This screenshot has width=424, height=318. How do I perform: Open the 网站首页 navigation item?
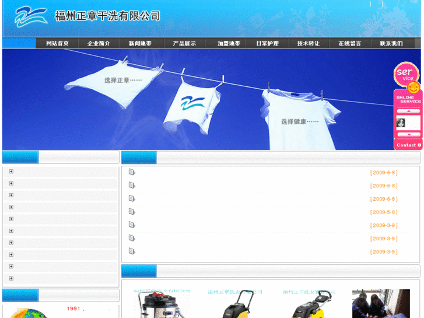pos(57,43)
